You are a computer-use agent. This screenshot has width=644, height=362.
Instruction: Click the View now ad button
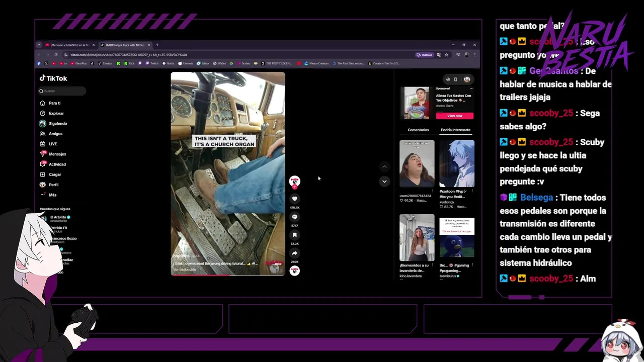point(454,116)
